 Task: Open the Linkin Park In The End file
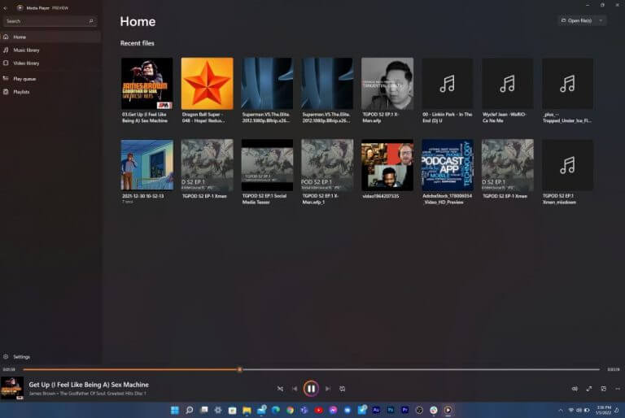(448, 83)
